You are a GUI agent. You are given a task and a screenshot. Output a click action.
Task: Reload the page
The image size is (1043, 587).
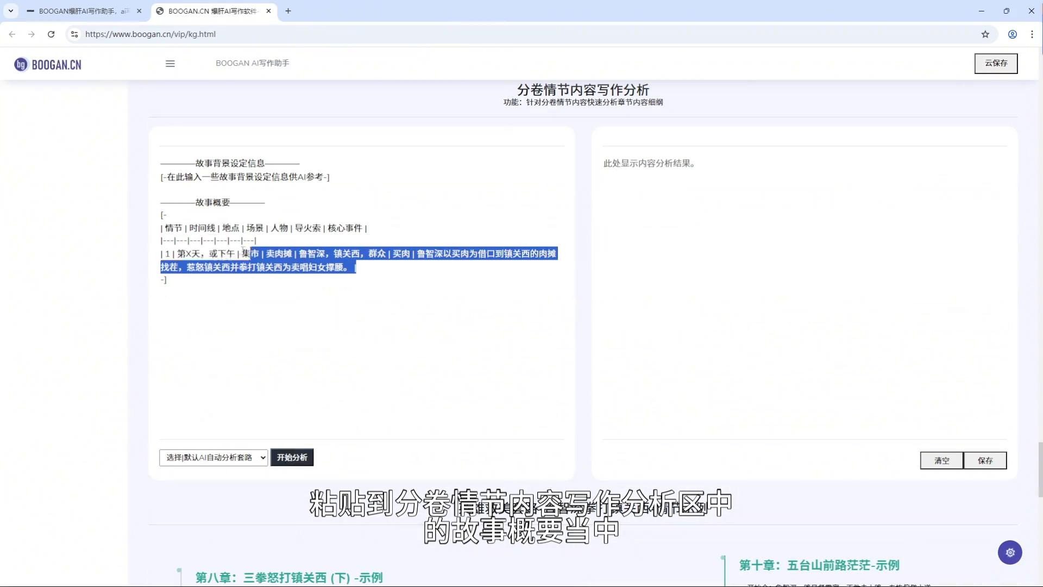(x=51, y=34)
